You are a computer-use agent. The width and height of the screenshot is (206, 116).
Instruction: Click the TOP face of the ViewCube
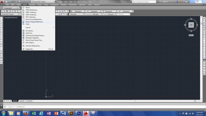(x=191, y=25)
